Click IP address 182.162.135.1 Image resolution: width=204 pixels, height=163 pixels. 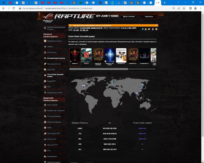110,144
